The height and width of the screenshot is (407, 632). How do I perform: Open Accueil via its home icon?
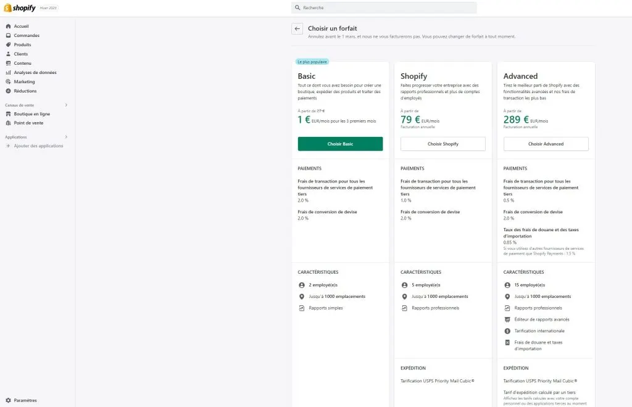click(x=8, y=26)
